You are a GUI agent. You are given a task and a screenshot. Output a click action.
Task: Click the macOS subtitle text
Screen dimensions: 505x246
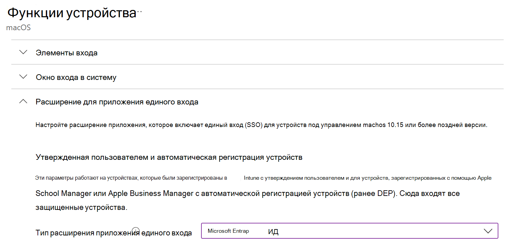19,28
